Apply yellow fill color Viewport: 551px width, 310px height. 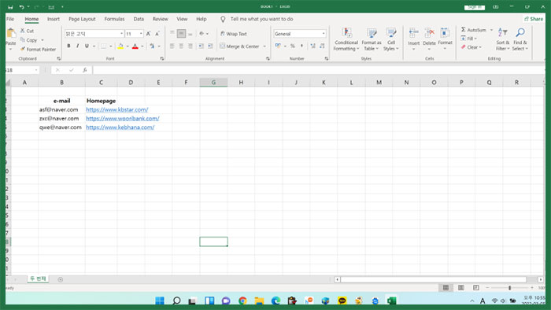click(x=120, y=46)
